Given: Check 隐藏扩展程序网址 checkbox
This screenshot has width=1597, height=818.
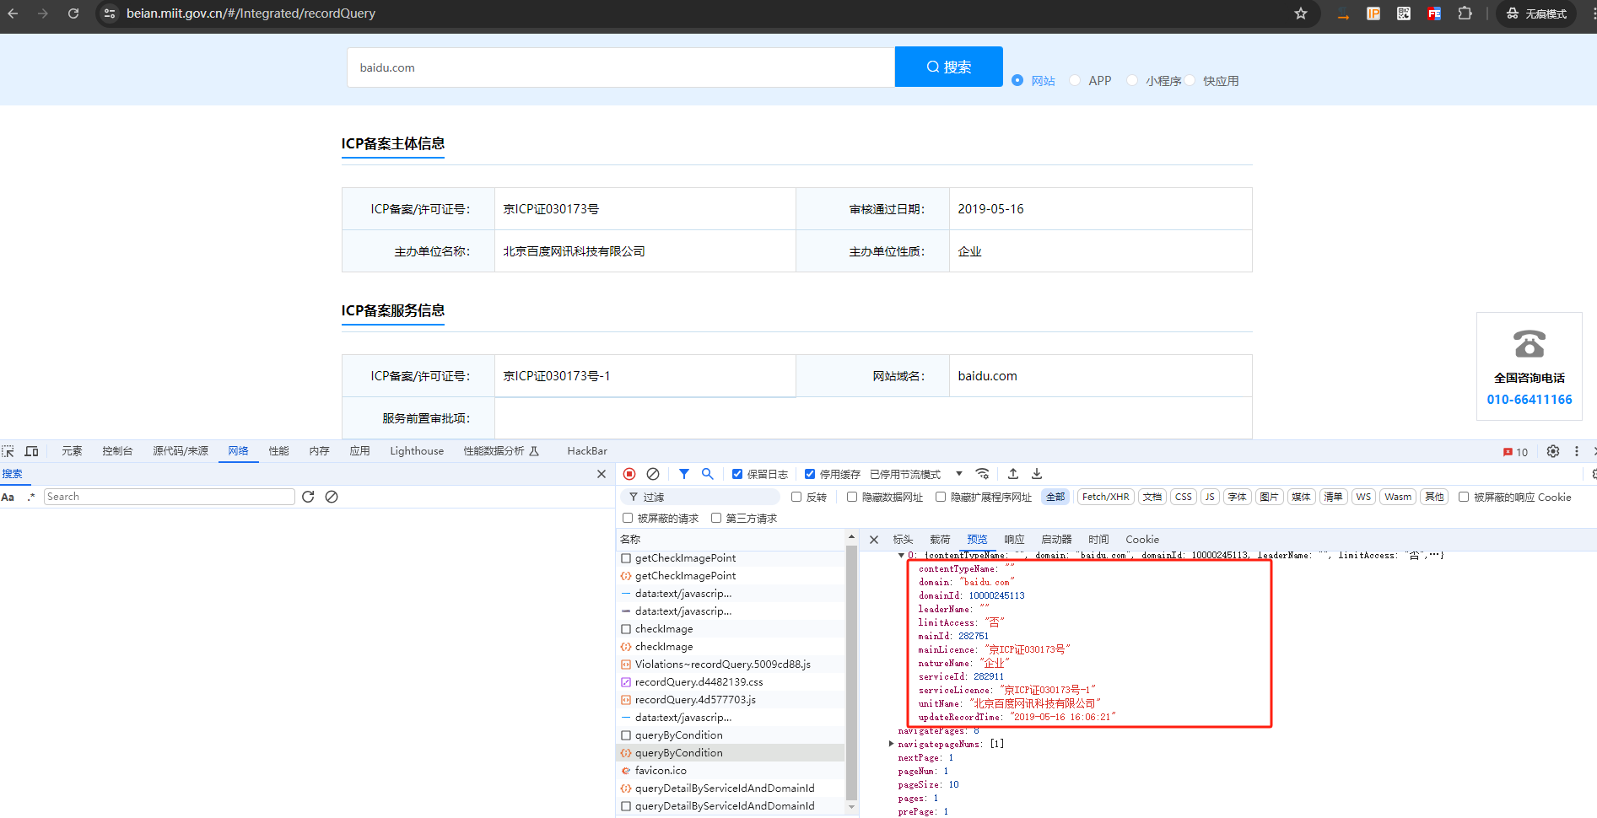Looking at the screenshot, I should pyautogui.click(x=941, y=497).
